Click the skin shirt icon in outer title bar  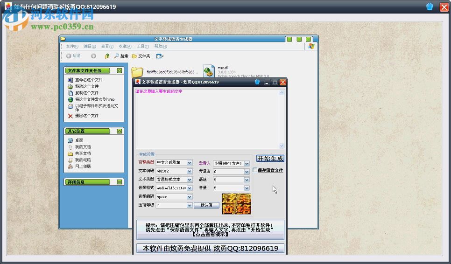pos(430,7)
